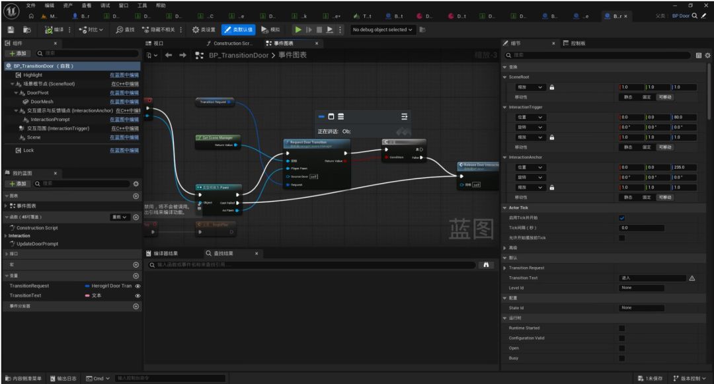The width and height of the screenshot is (714, 384).
Task: Open the 文件 file menu
Action: (x=30, y=5)
